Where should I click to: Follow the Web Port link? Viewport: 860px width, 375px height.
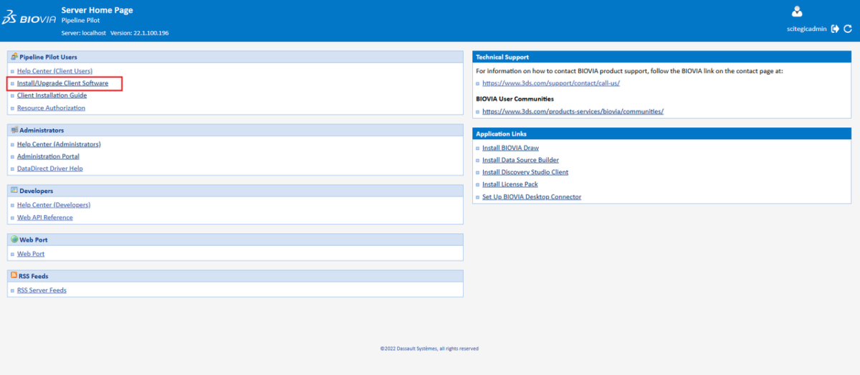pyautogui.click(x=31, y=254)
